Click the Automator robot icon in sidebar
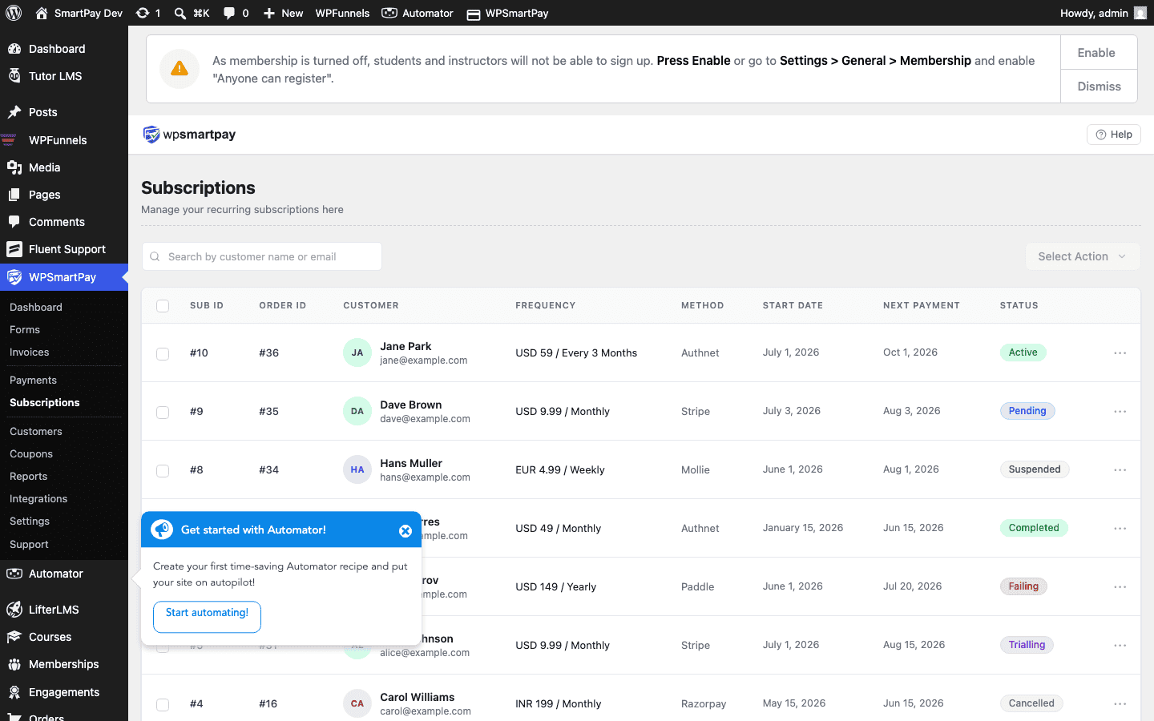 pos(14,574)
